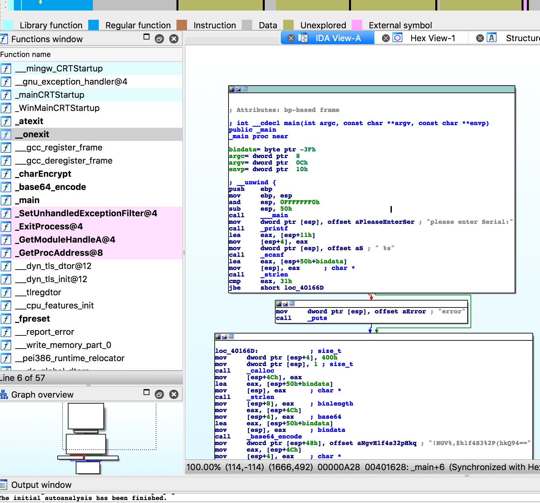Click IDA View-A tab graph icon

(303, 38)
